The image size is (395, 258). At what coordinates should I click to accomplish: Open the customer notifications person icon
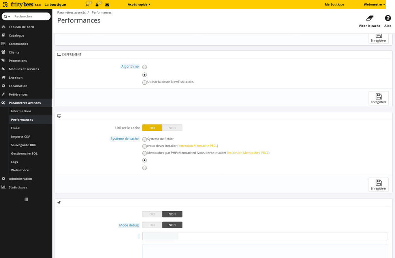(97, 5)
